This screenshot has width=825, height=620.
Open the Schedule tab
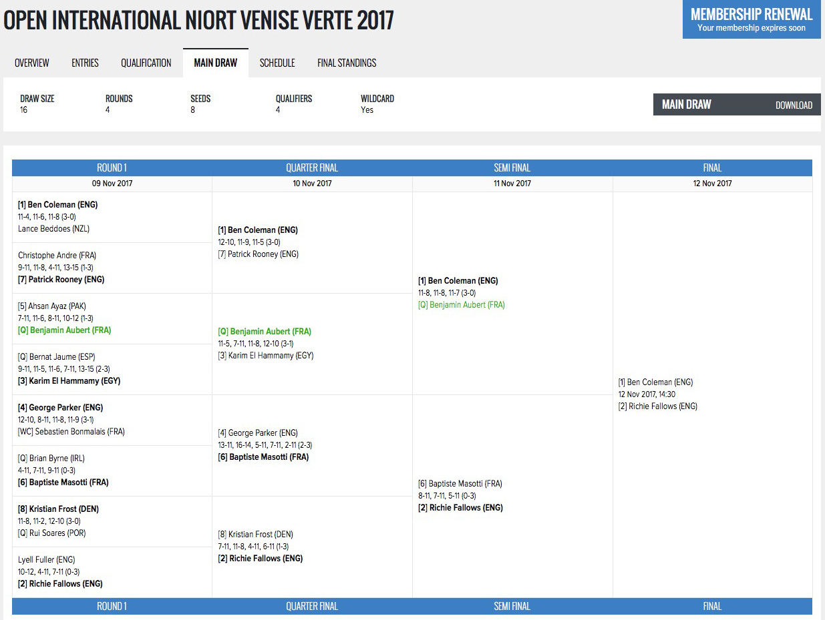(277, 63)
